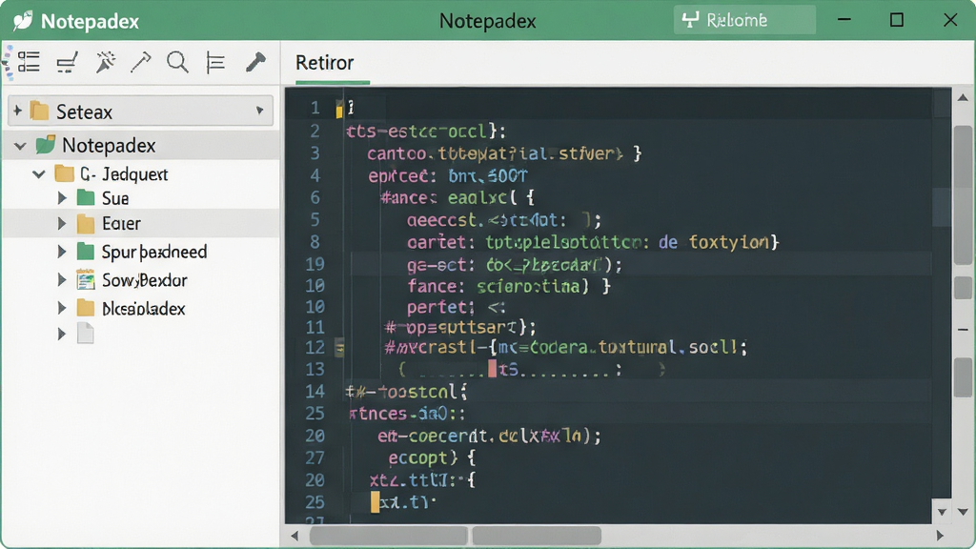The image size is (976, 549).
Task: Click the list view toolbar icon
Action: tap(29, 62)
